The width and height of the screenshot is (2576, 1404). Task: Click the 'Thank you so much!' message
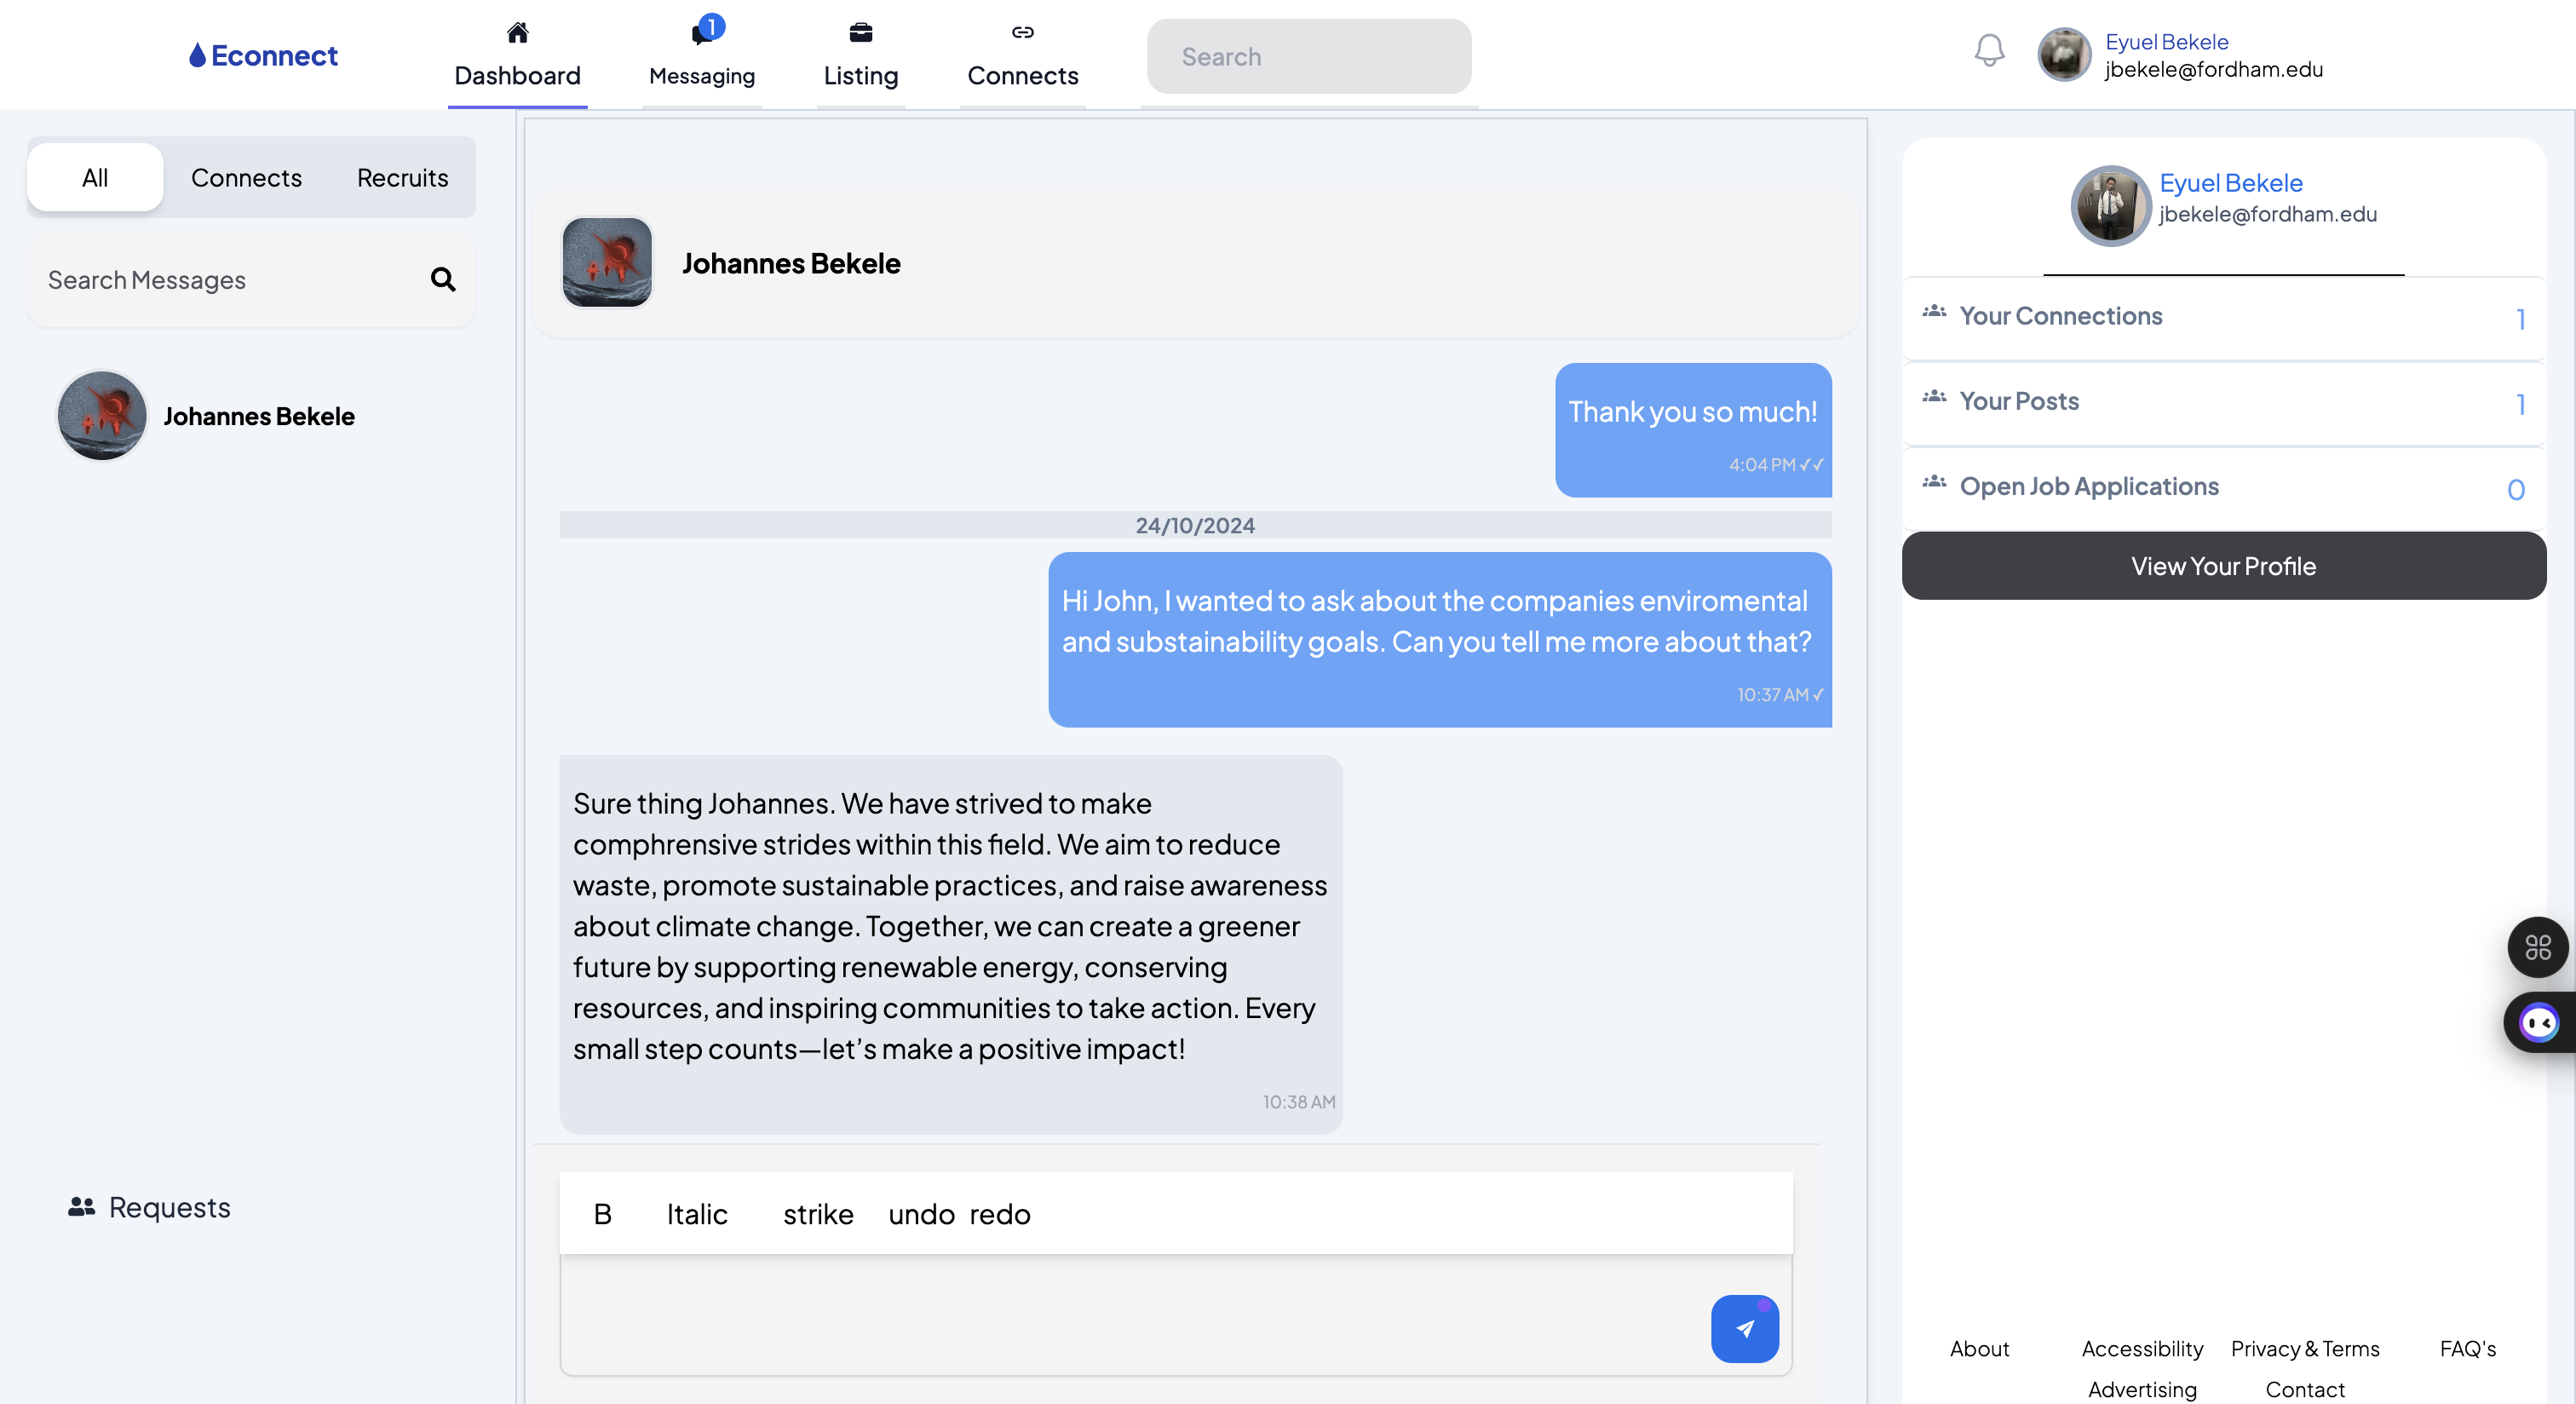[x=1693, y=429]
